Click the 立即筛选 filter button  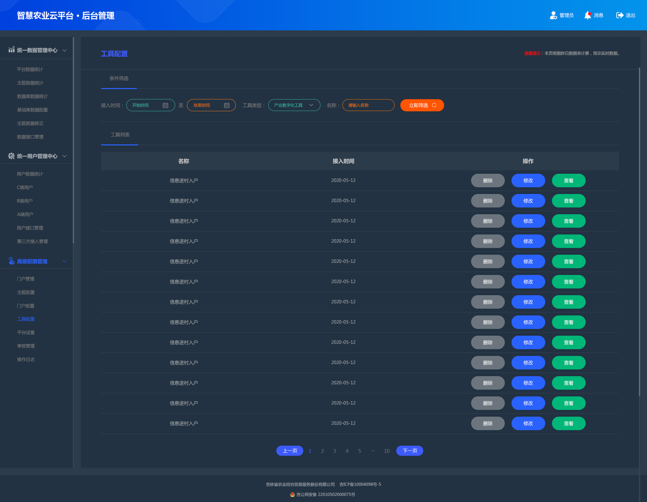422,105
